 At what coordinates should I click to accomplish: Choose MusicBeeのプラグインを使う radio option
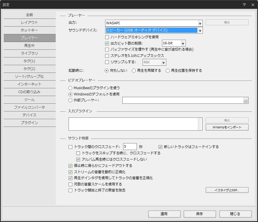(x=70, y=88)
